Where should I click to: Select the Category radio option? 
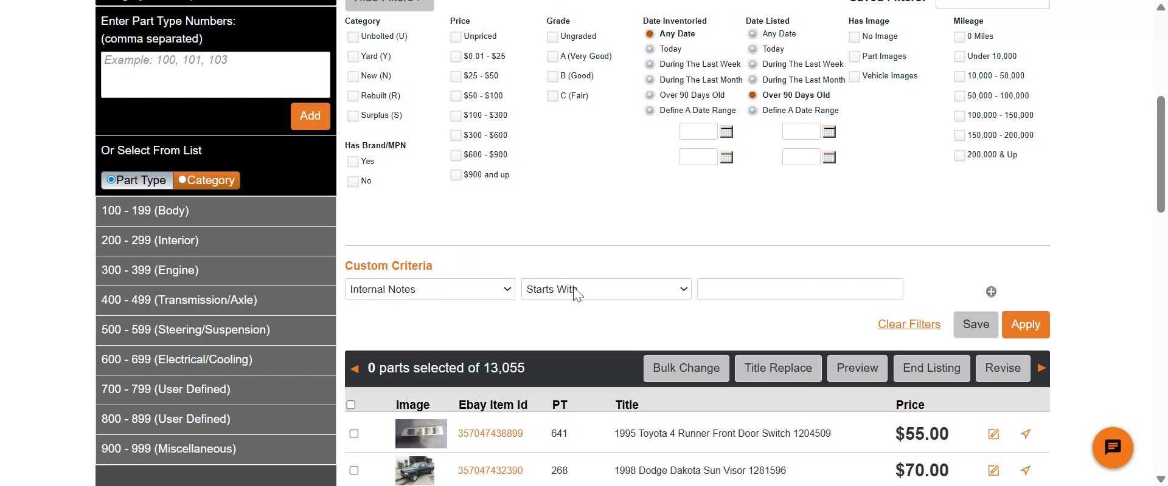pyautogui.click(x=182, y=179)
